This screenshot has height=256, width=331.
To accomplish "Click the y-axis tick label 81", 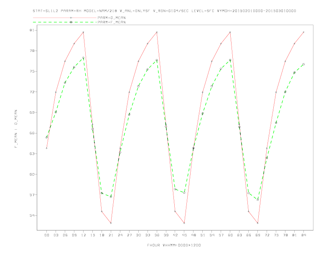I will (x=32, y=30).
